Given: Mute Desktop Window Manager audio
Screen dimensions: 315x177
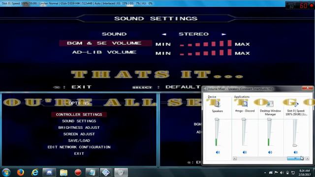Looking at the screenshot, I should [x=270, y=152].
